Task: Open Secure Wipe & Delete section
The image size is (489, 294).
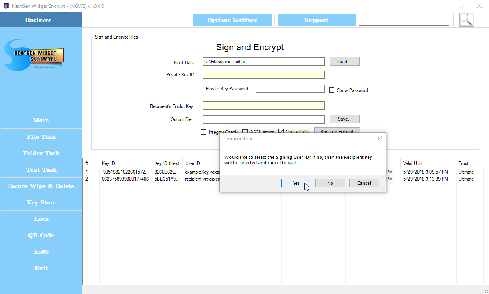Action: [x=41, y=186]
